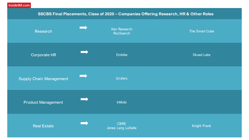The image size is (249, 140).
Task: Click The Smart Cube company name
Action: (x=202, y=31)
